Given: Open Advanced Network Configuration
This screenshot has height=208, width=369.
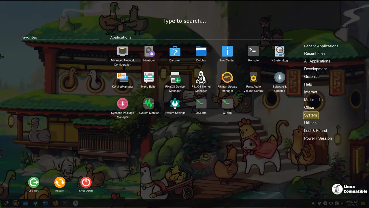Looking at the screenshot, I should coord(123,51).
